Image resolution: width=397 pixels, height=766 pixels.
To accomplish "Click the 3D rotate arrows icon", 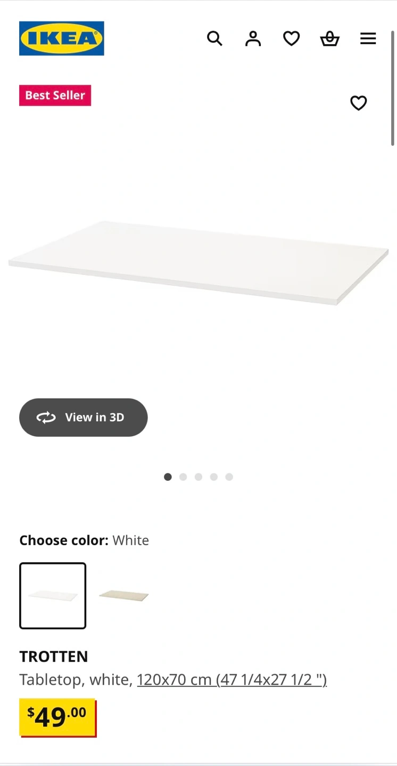I will tap(46, 418).
